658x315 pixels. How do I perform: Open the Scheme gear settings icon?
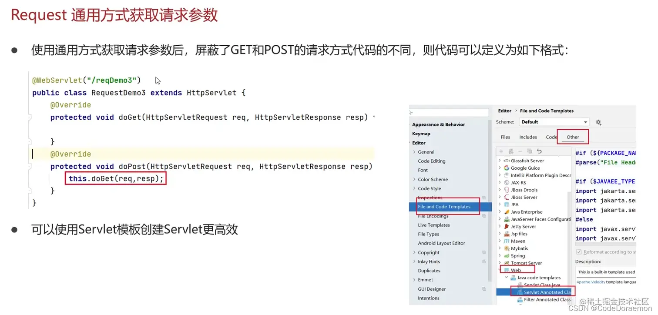point(598,122)
